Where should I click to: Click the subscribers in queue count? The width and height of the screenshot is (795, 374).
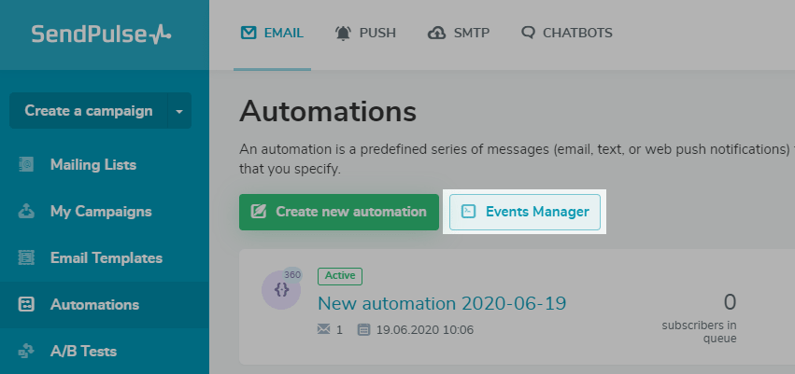click(x=730, y=302)
